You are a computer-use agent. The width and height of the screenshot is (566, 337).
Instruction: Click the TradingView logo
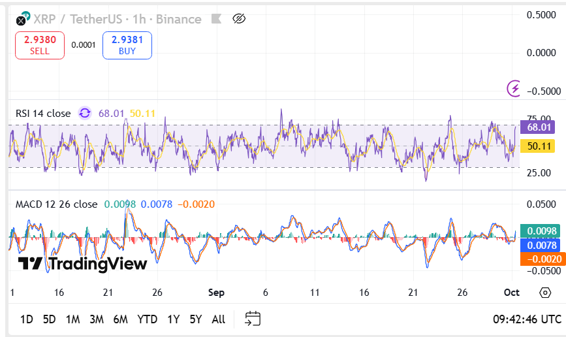pyautogui.click(x=82, y=264)
